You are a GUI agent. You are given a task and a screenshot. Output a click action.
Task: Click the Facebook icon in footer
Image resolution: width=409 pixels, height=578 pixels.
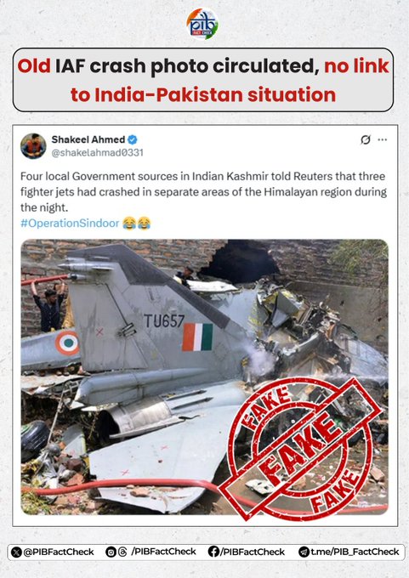click(x=213, y=552)
